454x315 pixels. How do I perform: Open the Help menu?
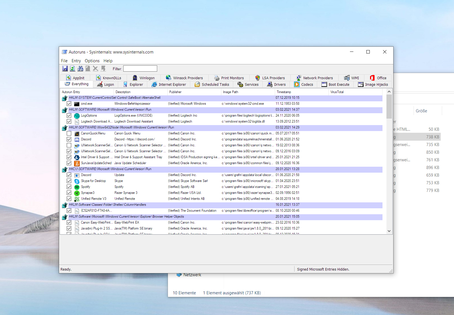point(108,61)
